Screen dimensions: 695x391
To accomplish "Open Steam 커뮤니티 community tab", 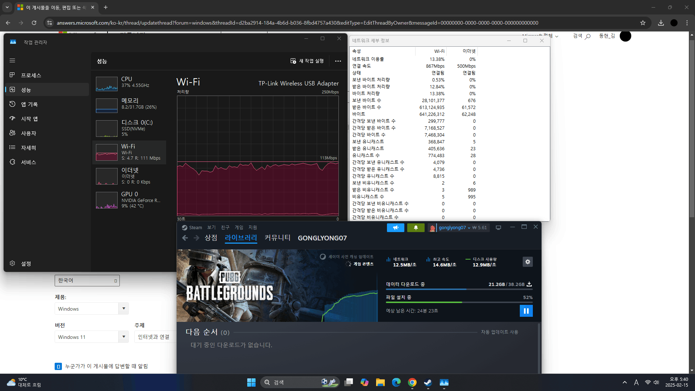I will tap(277, 238).
